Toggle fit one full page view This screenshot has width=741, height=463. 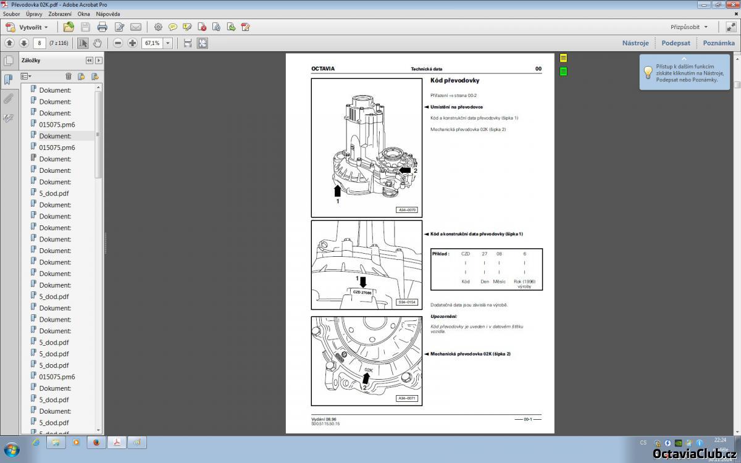203,43
